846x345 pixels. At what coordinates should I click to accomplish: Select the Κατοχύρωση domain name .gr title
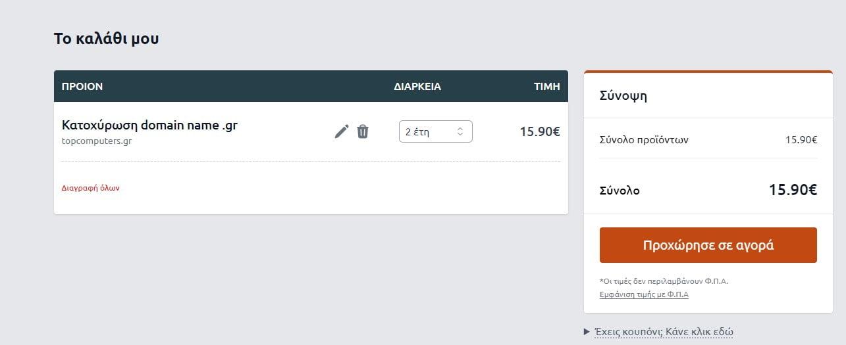pos(149,125)
